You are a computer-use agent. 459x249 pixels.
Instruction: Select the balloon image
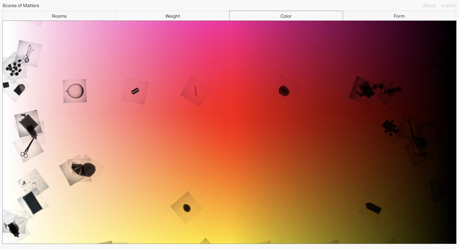point(75,91)
